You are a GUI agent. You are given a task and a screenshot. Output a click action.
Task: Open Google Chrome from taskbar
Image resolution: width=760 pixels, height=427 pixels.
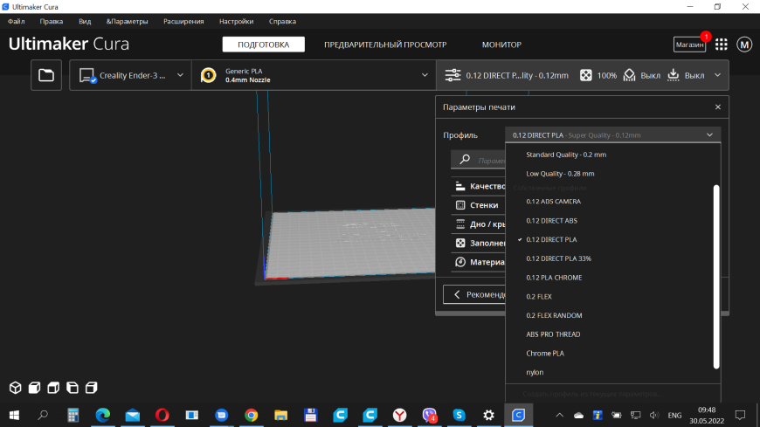click(251, 416)
